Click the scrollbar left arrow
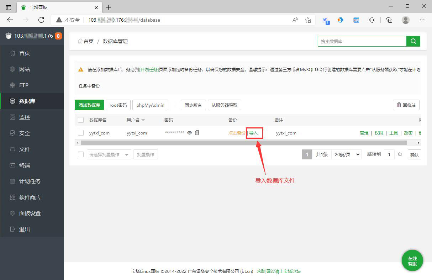 coord(78,143)
